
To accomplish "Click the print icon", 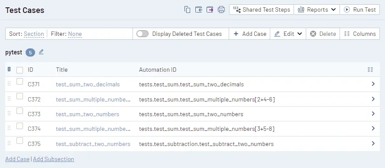I will point(221,10).
